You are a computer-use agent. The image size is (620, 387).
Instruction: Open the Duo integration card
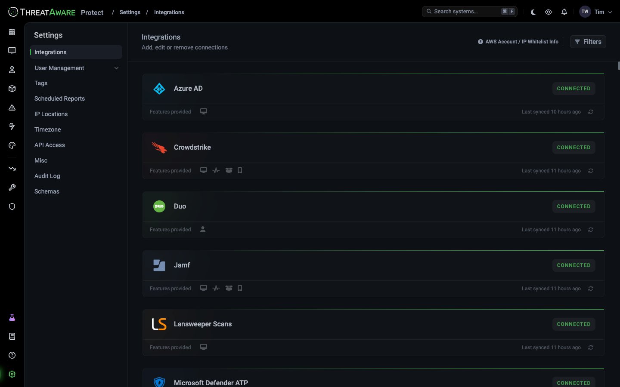[x=373, y=215]
